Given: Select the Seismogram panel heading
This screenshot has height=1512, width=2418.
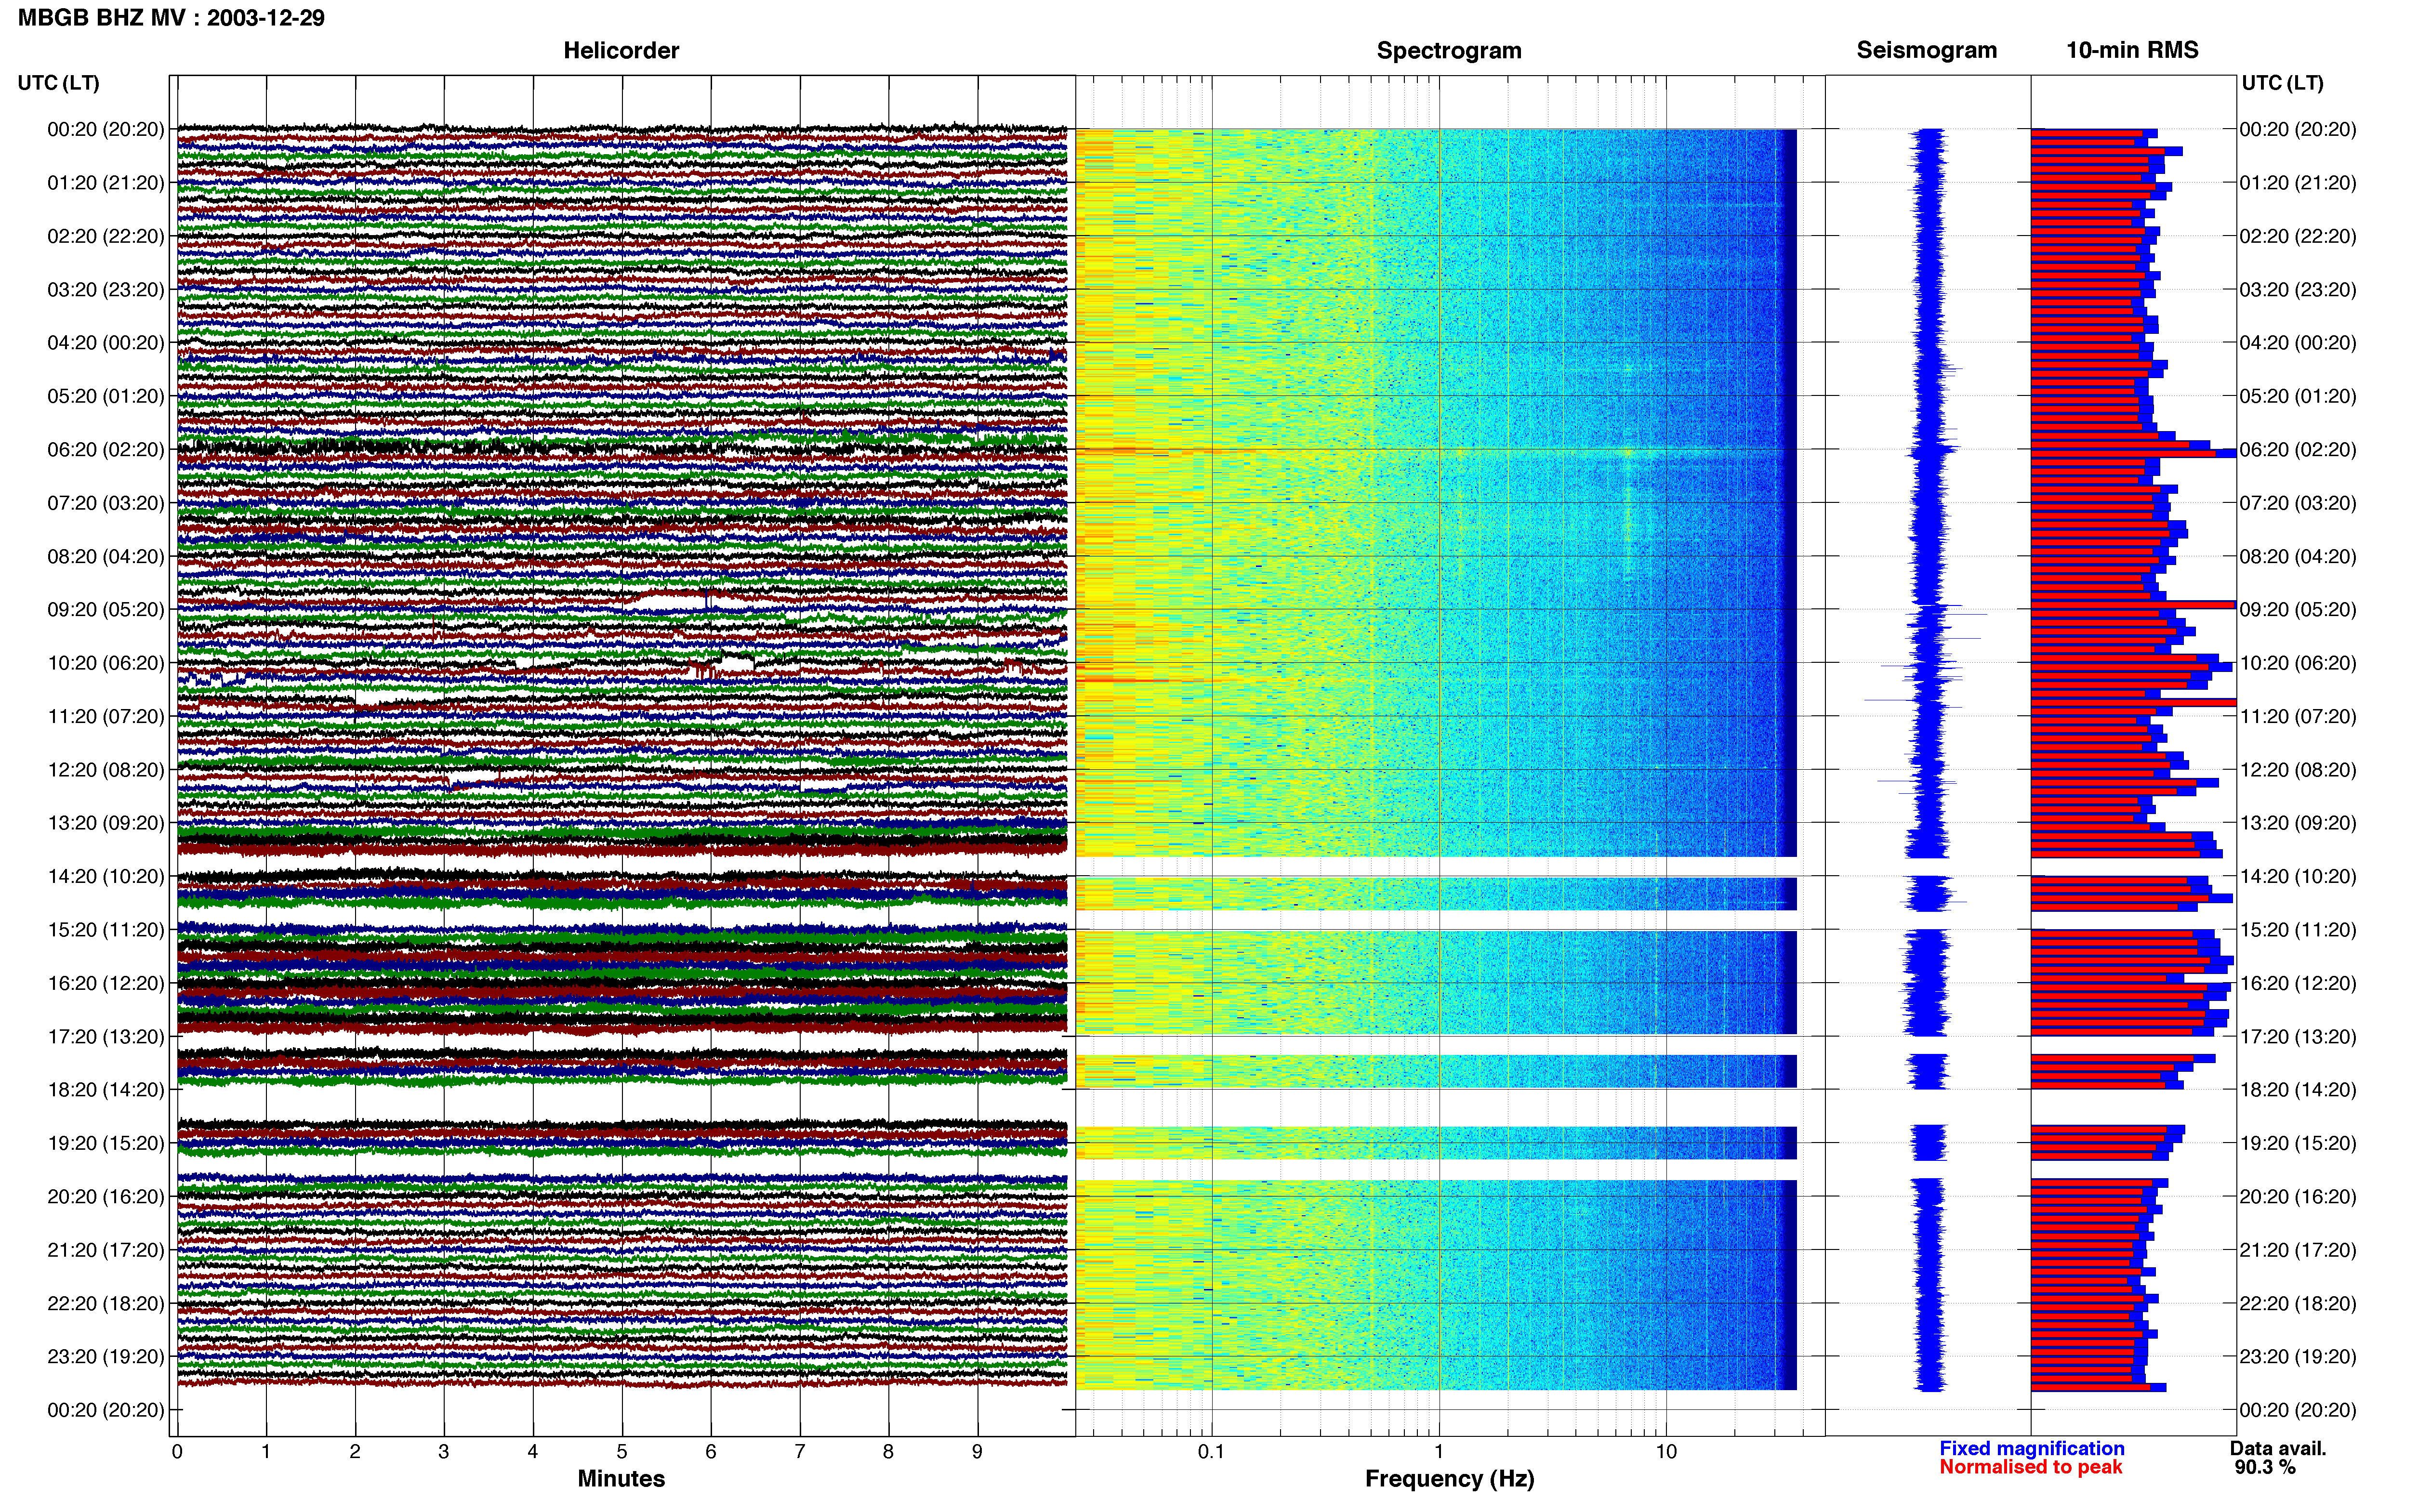Looking at the screenshot, I should point(1926,50).
